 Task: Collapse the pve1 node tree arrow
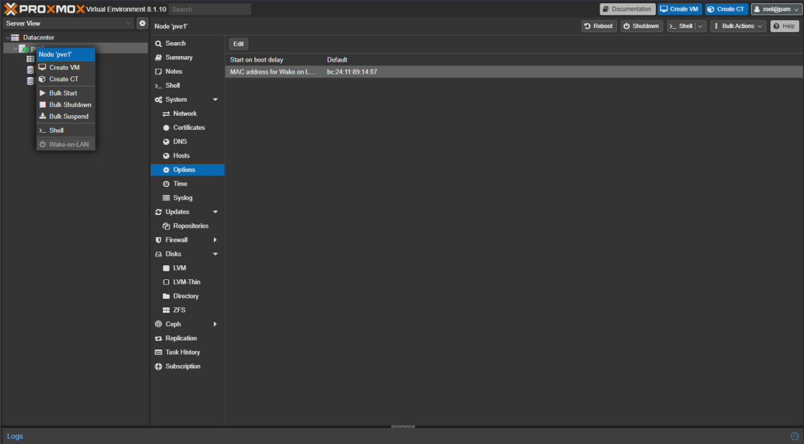coord(15,49)
